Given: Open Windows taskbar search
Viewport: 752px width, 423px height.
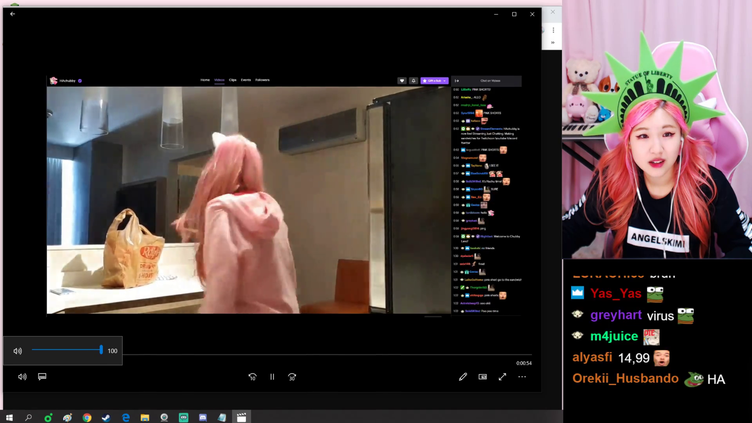Looking at the screenshot, I should (x=28, y=417).
